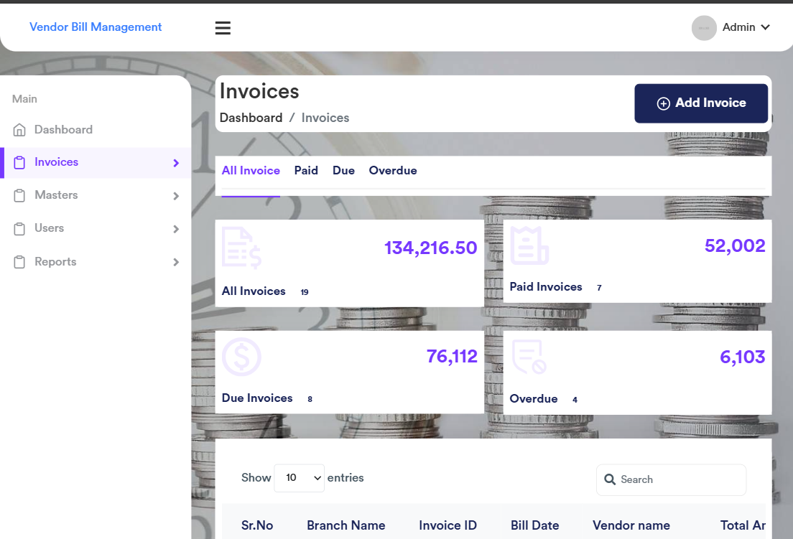This screenshot has width=793, height=539.
Task: Click the Dashboard home icon in sidebar
Action: click(20, 130)
